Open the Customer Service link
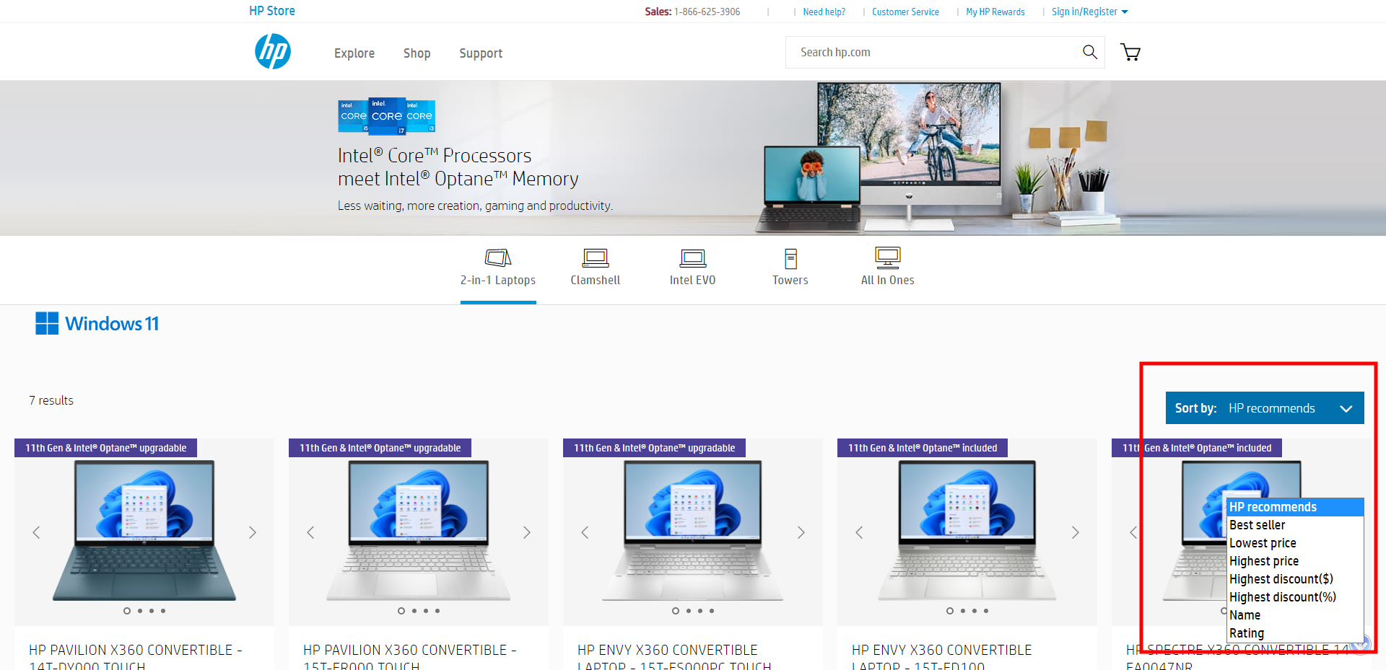The image size is (1386, 670). [x=905, y=12]
